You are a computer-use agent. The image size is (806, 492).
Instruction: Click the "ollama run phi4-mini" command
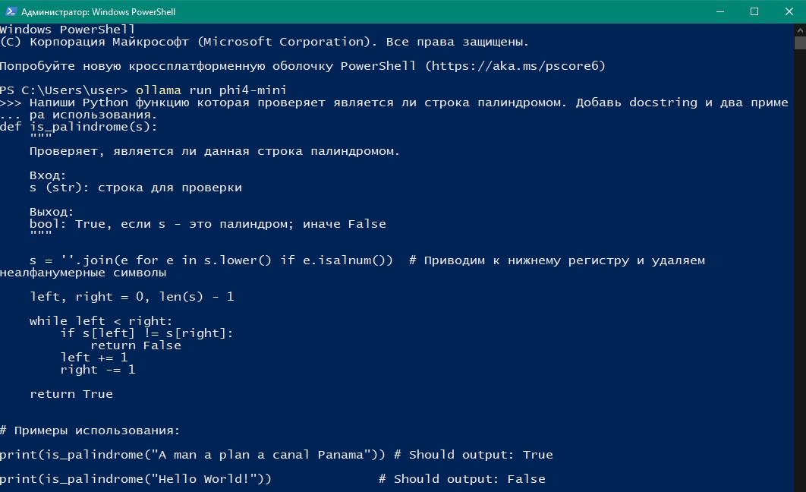(211, 90)
